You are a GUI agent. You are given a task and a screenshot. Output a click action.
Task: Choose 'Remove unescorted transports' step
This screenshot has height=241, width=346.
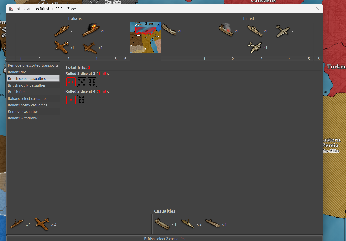pyautogui.click(x=33, y=65)
